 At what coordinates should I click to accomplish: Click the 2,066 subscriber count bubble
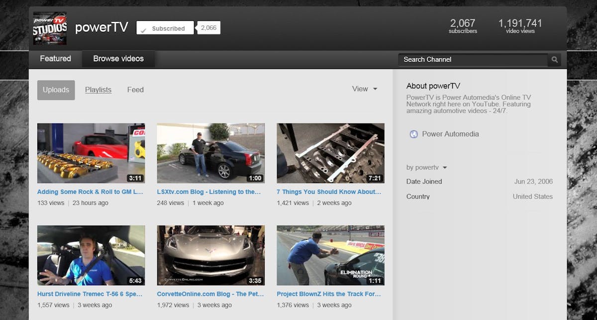[x=208, y=28]
